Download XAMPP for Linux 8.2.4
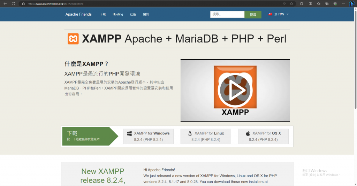 pos(206,137)
